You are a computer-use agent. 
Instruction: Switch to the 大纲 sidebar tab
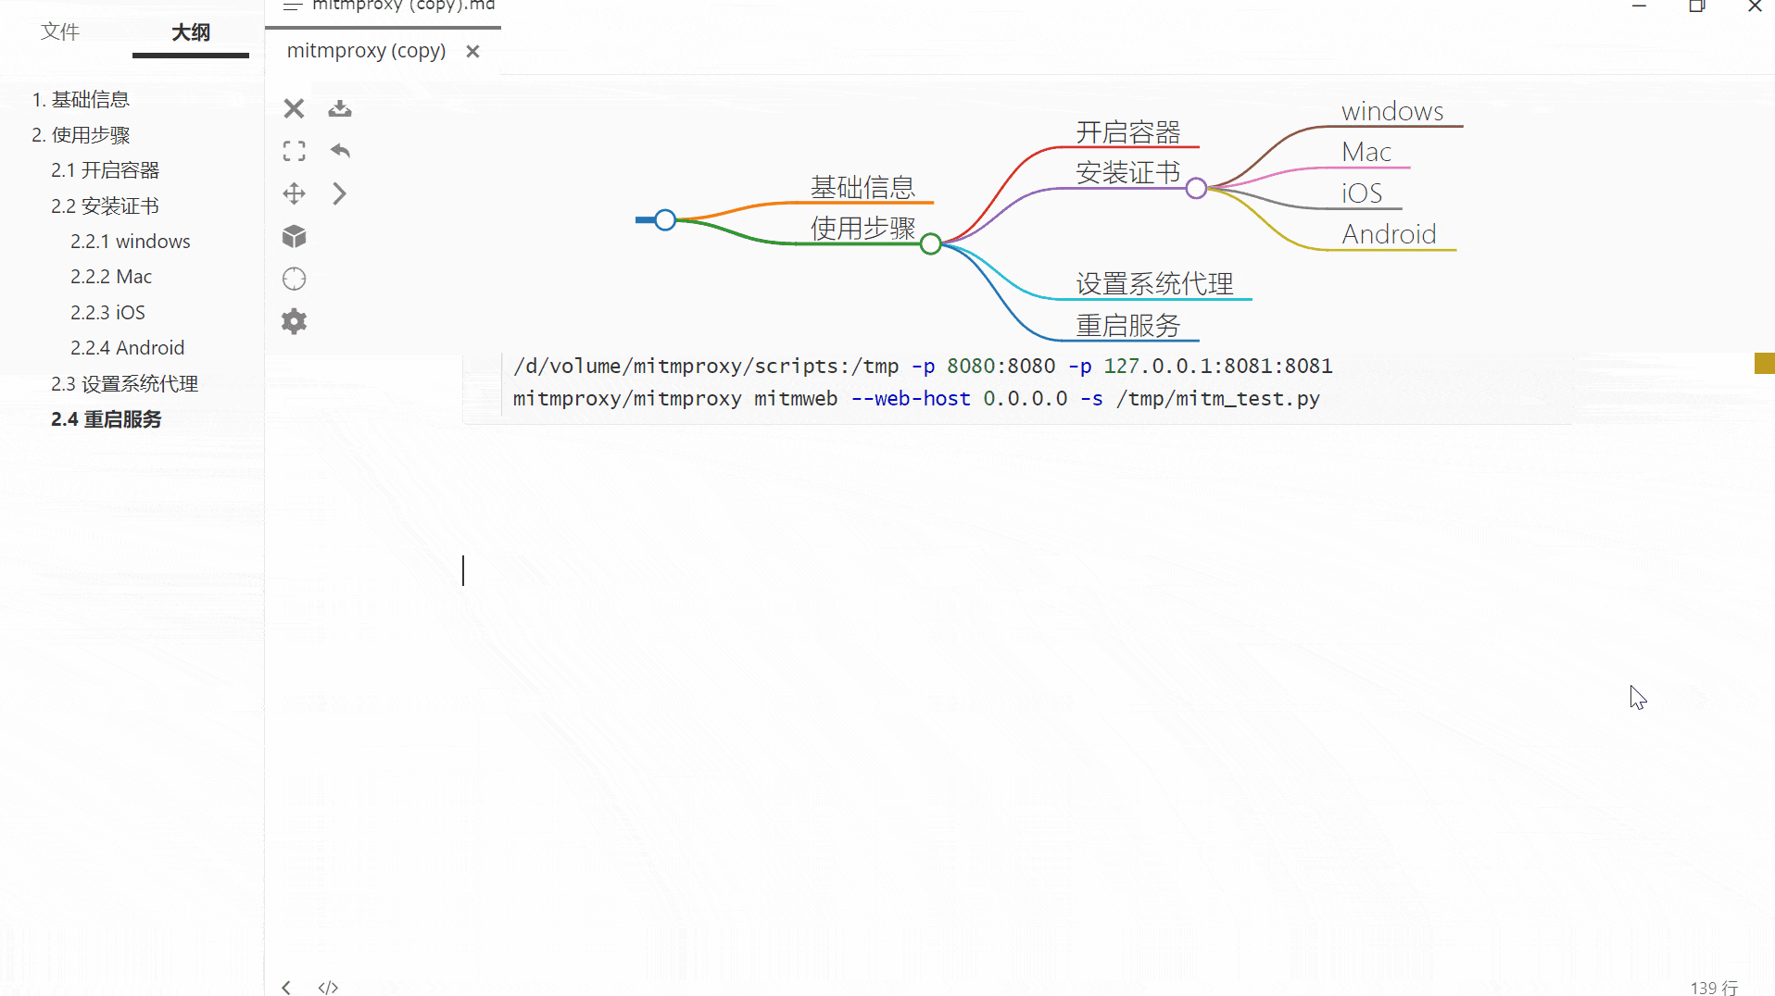(x=191, y=32)
